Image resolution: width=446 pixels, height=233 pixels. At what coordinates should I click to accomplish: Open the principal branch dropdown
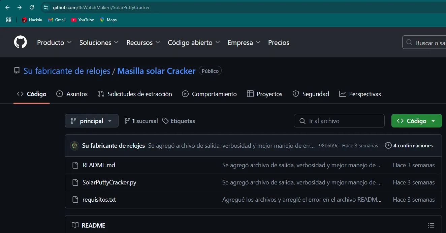pos(92,121)
